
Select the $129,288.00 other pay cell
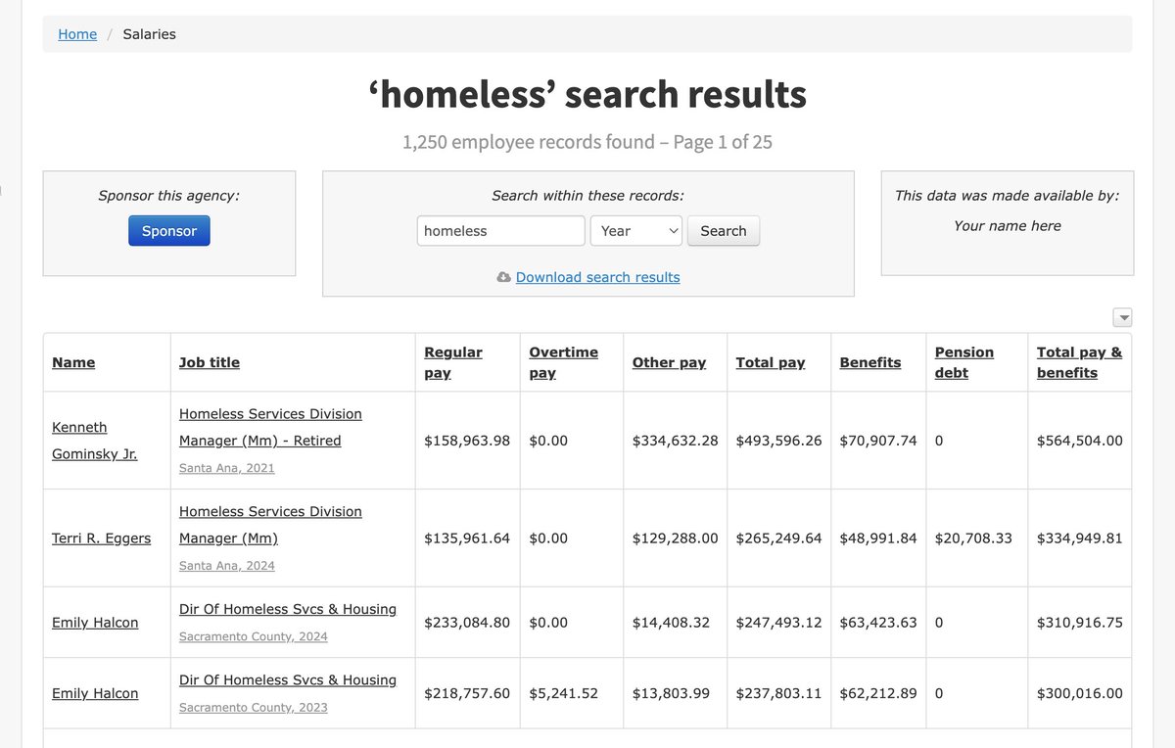(x=676, y=538)
